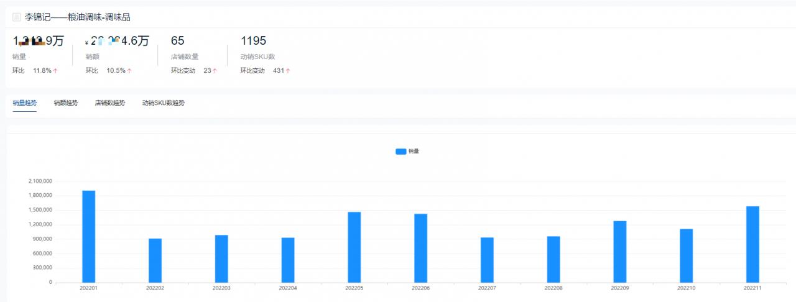Screen dimensions: 796x302
Task: Click the 环比变动 431 value
Action: click(279, 71)
